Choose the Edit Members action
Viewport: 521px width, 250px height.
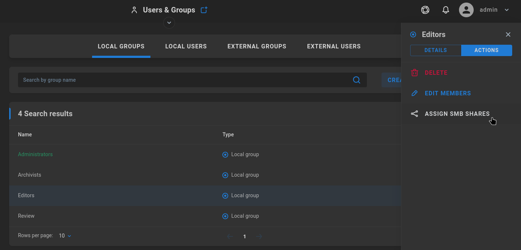448,93
